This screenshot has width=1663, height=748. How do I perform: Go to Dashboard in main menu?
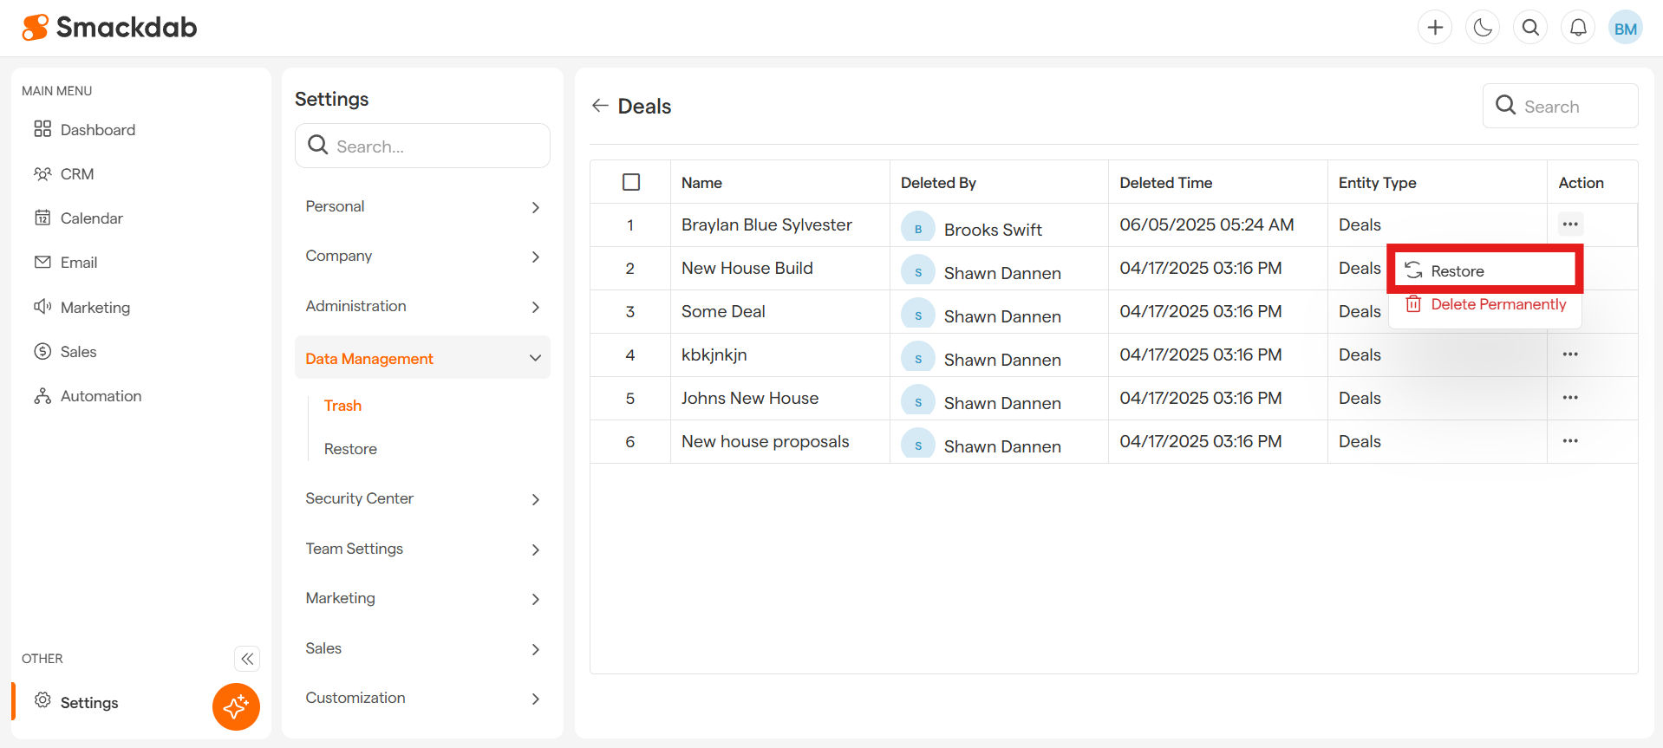(x=97, y=130)
